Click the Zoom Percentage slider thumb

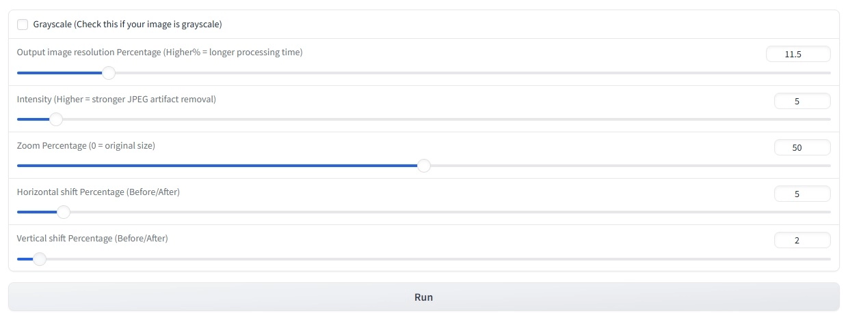(424, 166)
